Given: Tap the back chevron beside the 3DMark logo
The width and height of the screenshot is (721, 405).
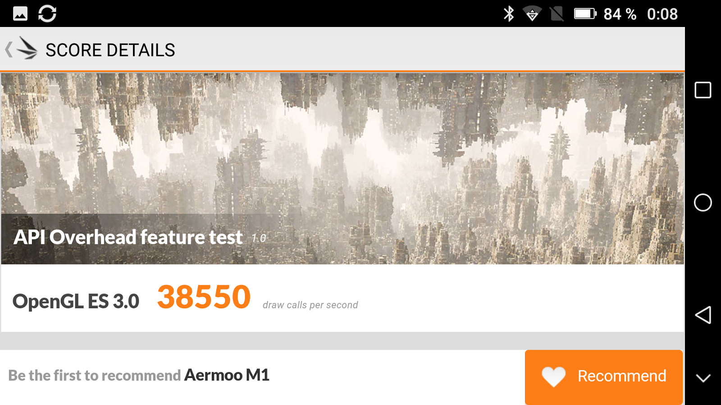Looking at the screenshot, I should (9, 49).
